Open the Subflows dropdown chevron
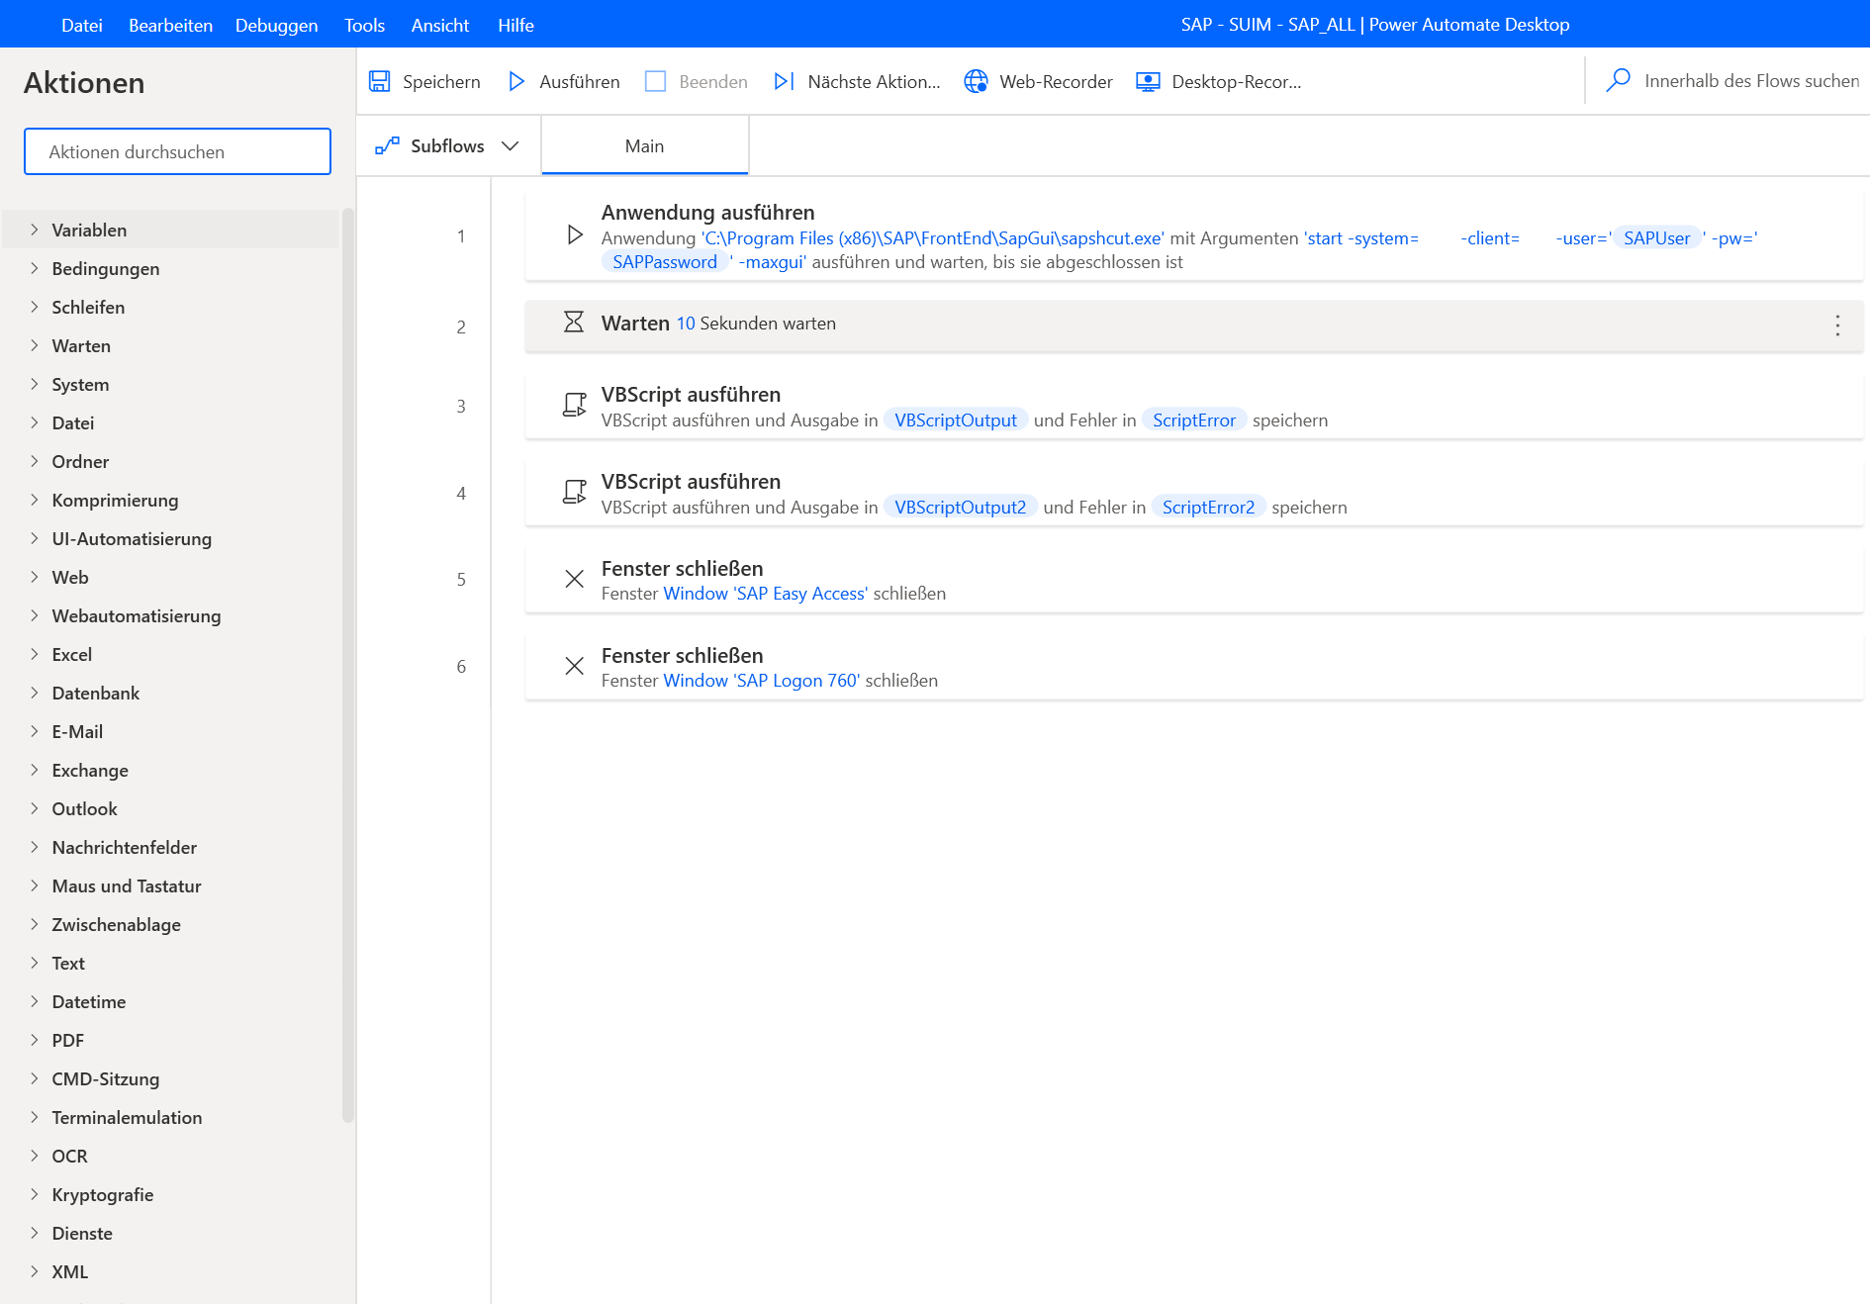Image resolution: width=1870 pixels, height=1304 pixels. click(x=511, y=145)
